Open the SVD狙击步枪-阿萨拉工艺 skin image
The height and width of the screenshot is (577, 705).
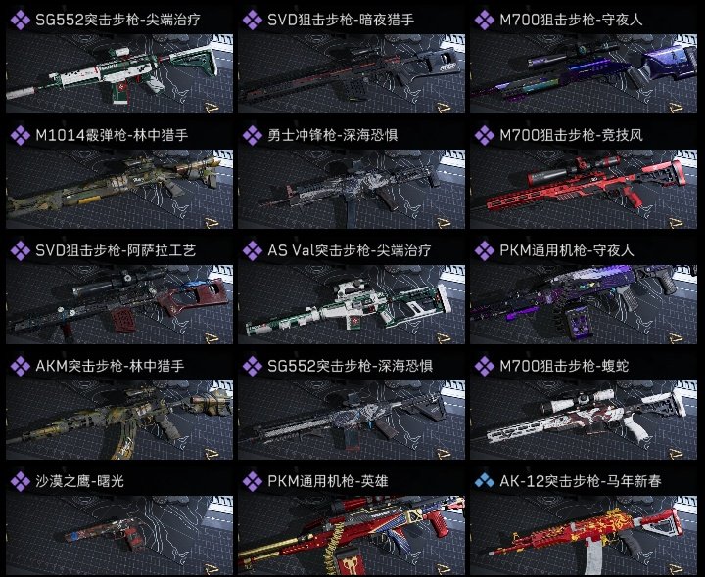tap(119, 304)
